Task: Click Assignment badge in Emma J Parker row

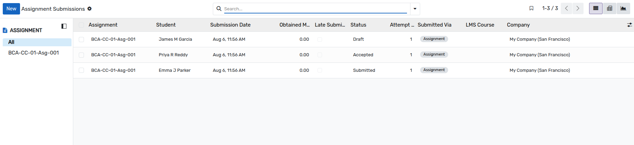Action: tap(434, 70)
